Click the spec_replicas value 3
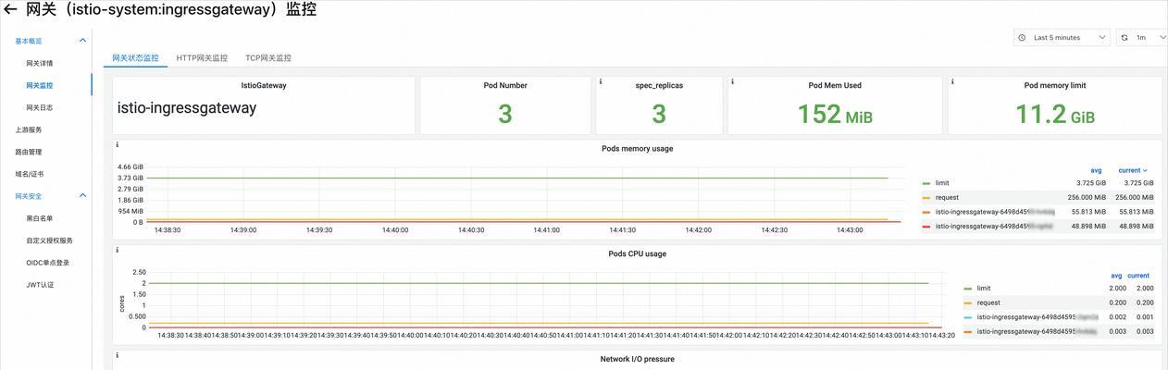This screenshot has width=1168, height=370. click(x=659, y=114)
